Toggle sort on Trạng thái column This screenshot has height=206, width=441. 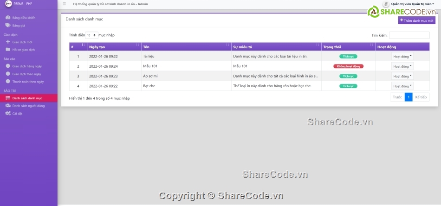point(348,47)
